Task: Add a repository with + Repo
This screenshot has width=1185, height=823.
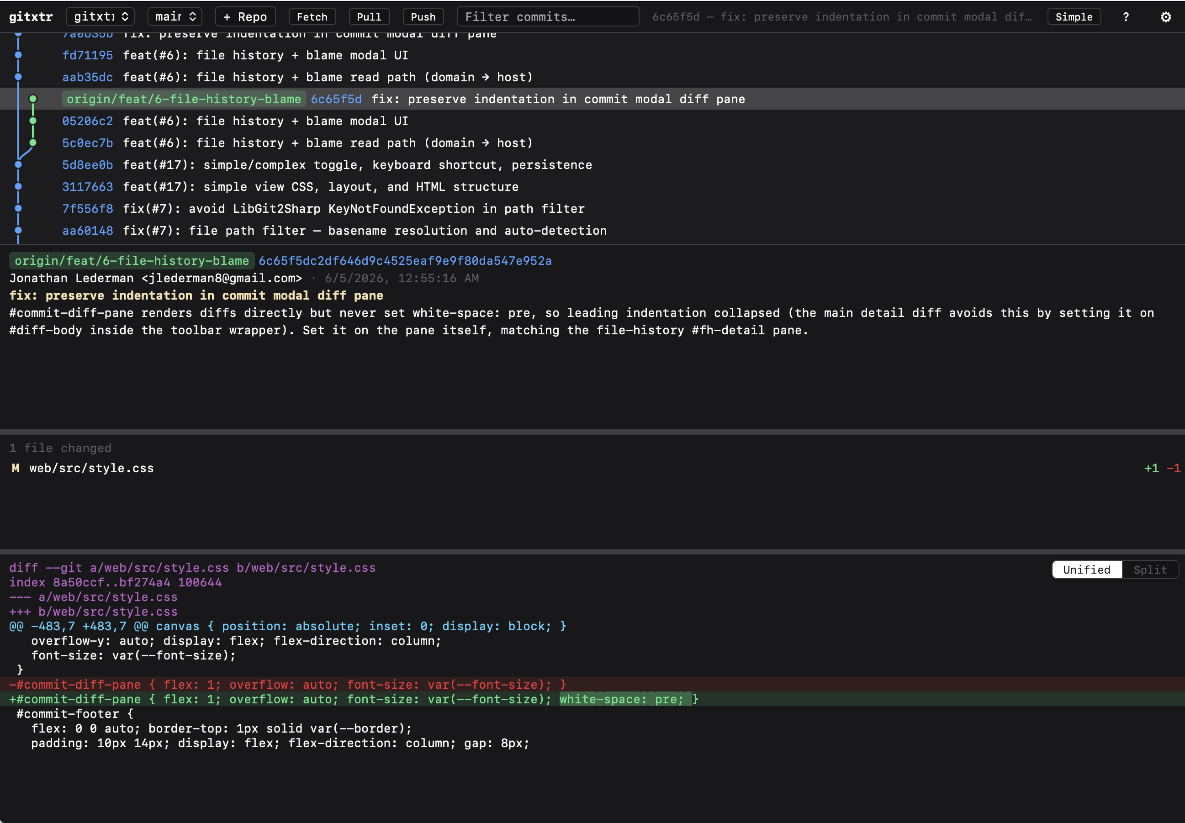Action: click(x=245, y=16)
